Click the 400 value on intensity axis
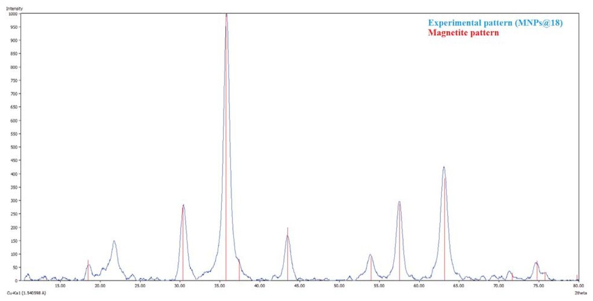This screenshot has height=301, width=593. [14, 174]
